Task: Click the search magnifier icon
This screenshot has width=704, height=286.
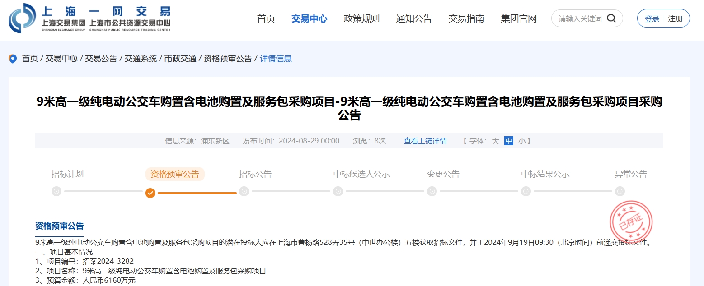Action: coord(611,18)
